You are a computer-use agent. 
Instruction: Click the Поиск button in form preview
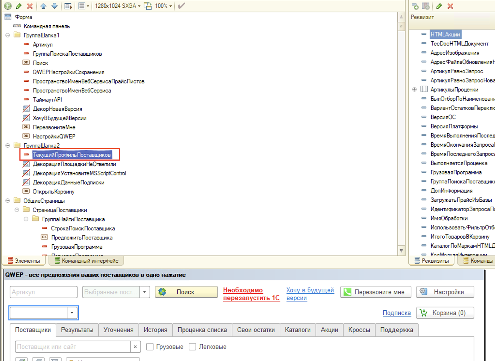186,292
